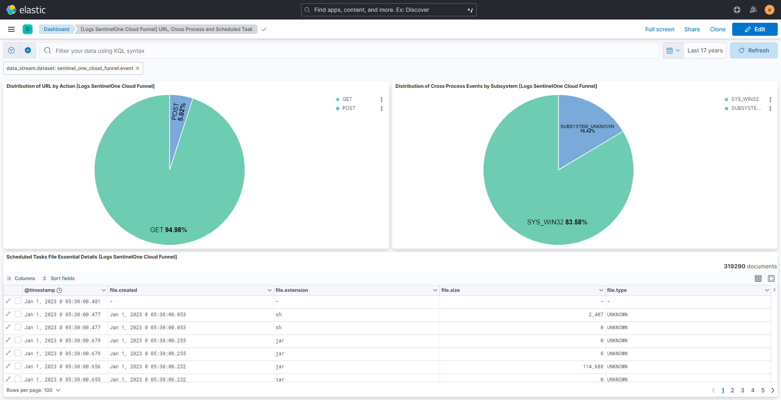Open SYS_WIN32 legend options menu
This screenshot has height=400, width=781.
point(770,100)
